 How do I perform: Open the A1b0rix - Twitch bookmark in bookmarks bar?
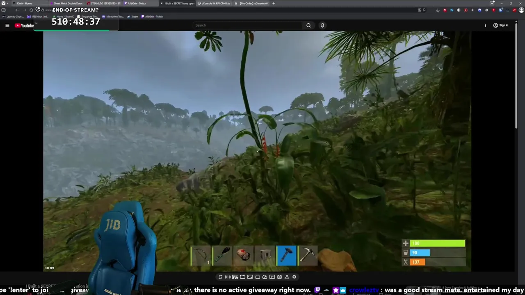152,16
